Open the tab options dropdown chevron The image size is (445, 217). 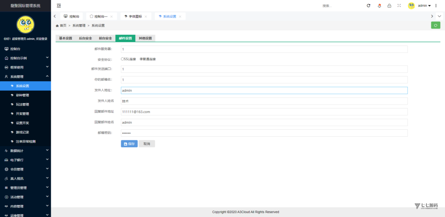tap(440, 16)
